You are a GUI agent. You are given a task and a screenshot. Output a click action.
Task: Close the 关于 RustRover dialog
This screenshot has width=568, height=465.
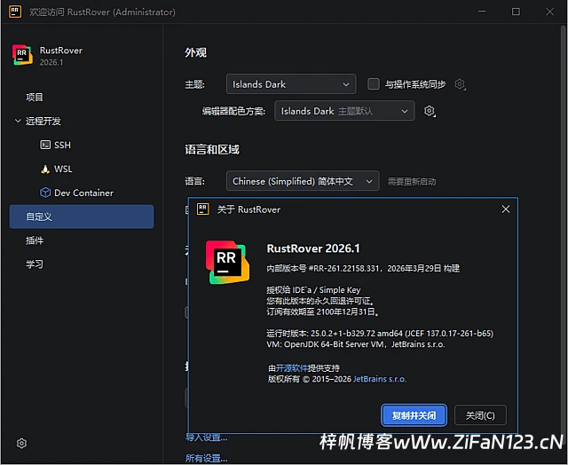click(x=505, y=209)
